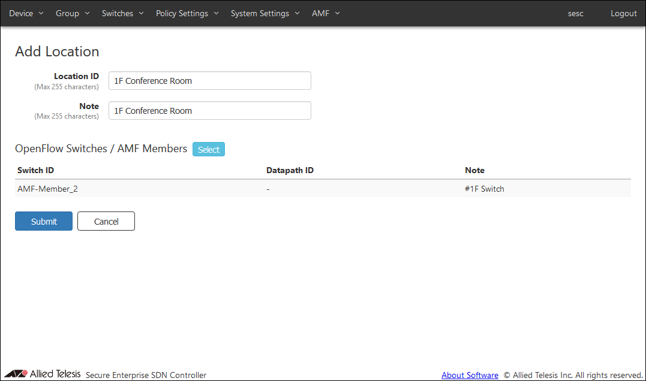The image size is (646, 381).
Task: Click the Allied Telesis logo in the footer
Action: point(42,374)
